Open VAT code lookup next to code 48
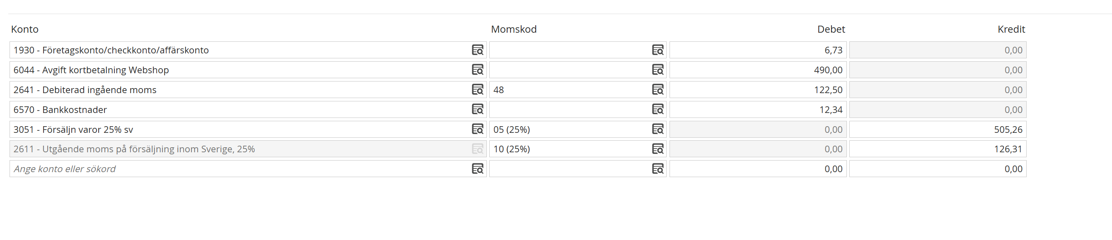 [x=658, y=90]
